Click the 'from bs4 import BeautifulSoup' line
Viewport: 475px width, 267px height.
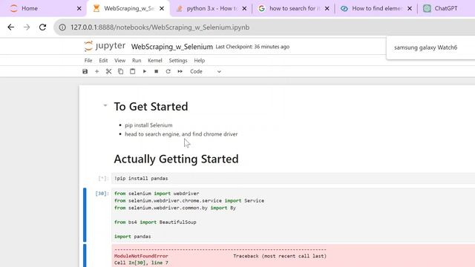(x=155, y=222)
